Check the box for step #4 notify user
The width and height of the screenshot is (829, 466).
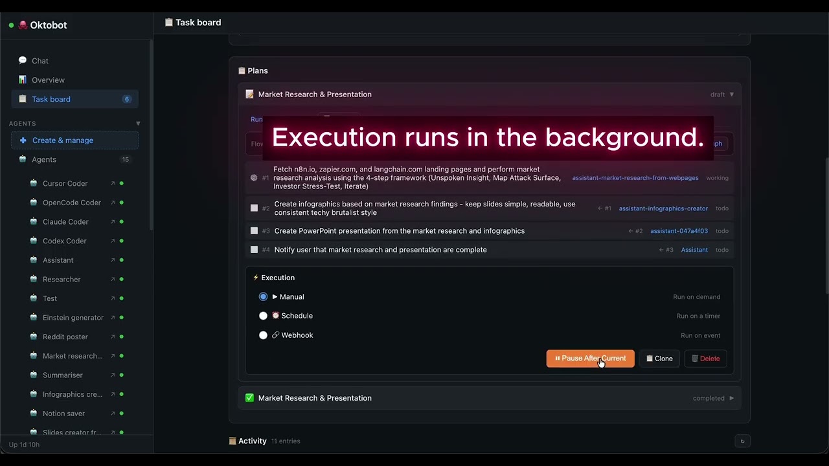click(x=254, y=249)
